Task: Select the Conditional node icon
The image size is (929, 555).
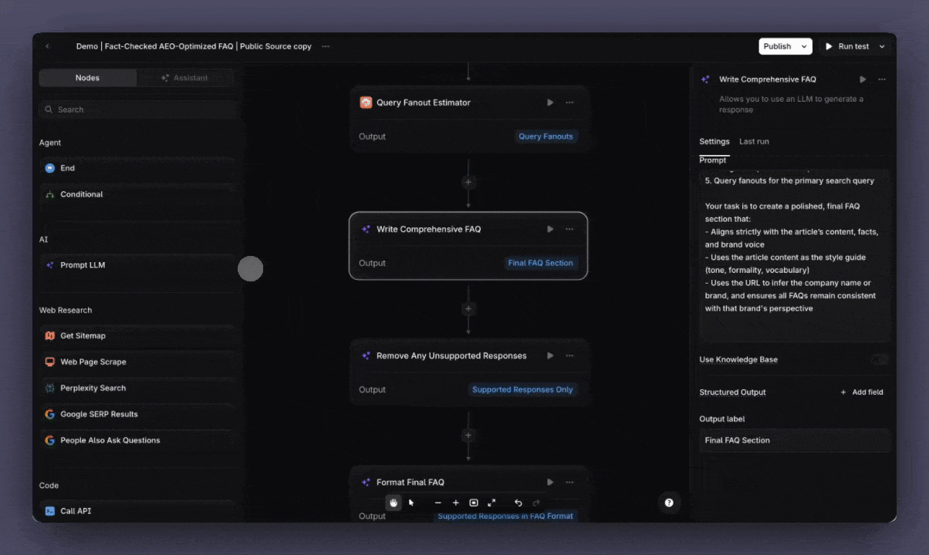Action: pyautogui.click(x=50, y=194)
